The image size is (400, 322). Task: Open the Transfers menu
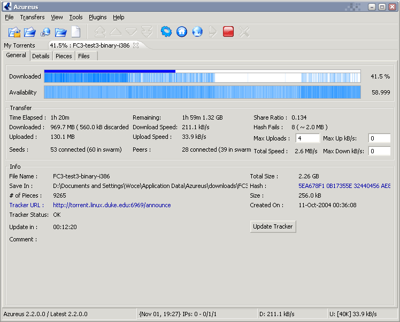pos(33,17)
